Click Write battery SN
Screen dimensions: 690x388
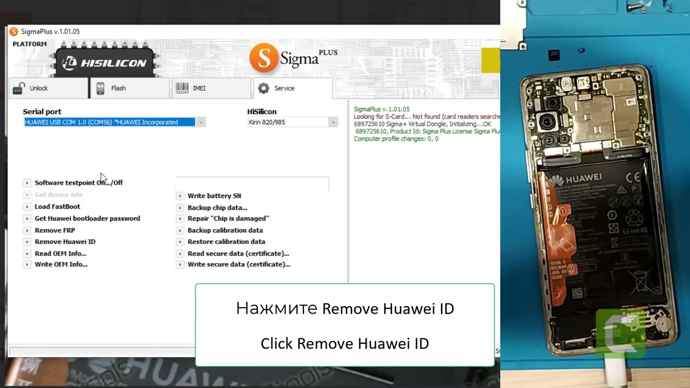[214, 196]
